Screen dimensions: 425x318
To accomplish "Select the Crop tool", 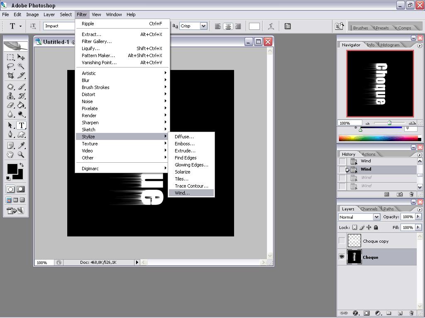I will (10, 75).
